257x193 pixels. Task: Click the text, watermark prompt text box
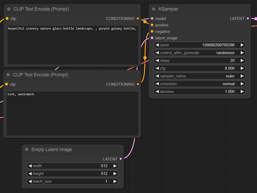tap(72, 113)
